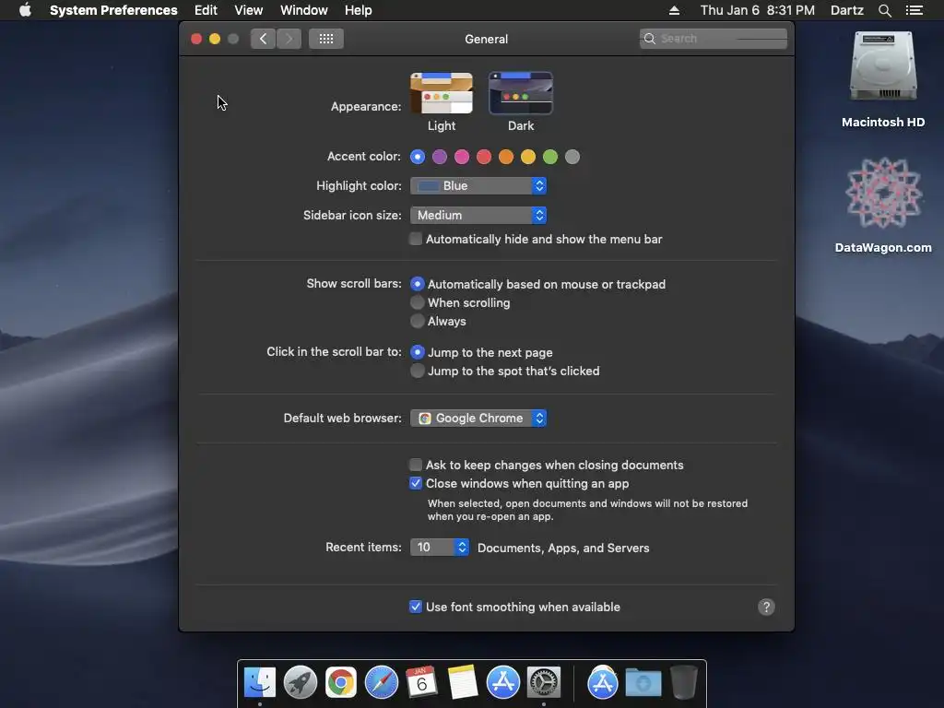Open the Trash in the Dock
Image resolution: width=944 pixels, height=708 pixels.
point(683,682)
